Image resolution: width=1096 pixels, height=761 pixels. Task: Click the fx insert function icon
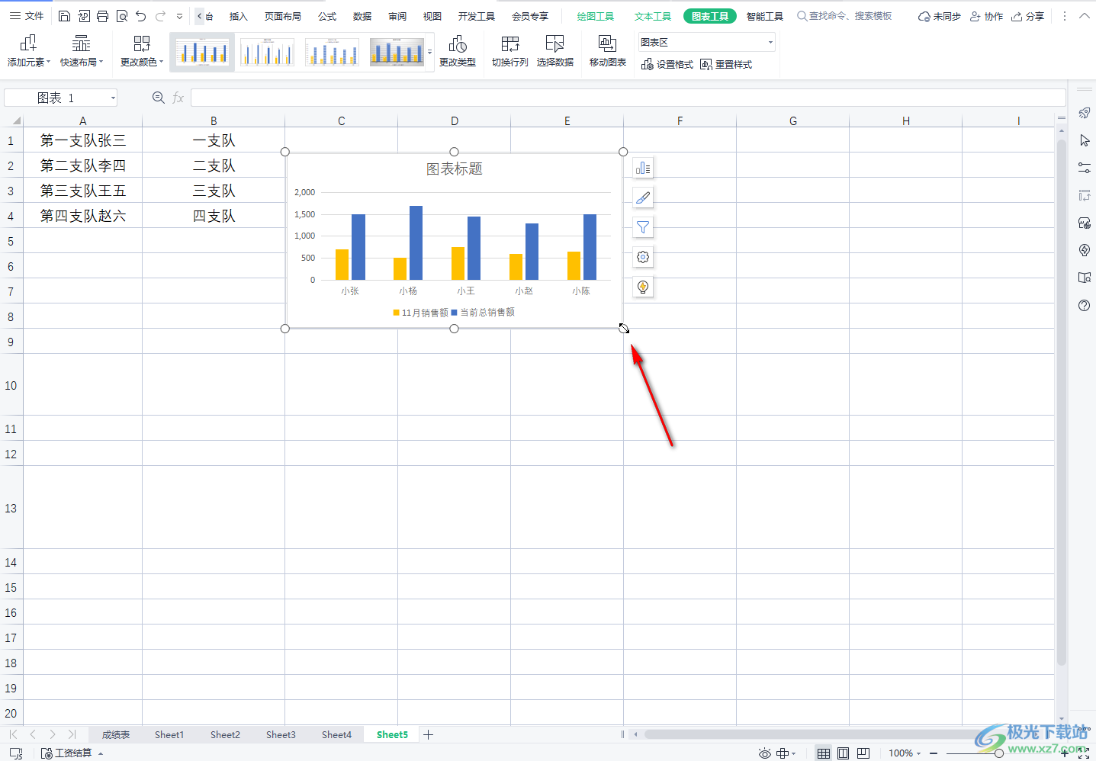point(178,98)
